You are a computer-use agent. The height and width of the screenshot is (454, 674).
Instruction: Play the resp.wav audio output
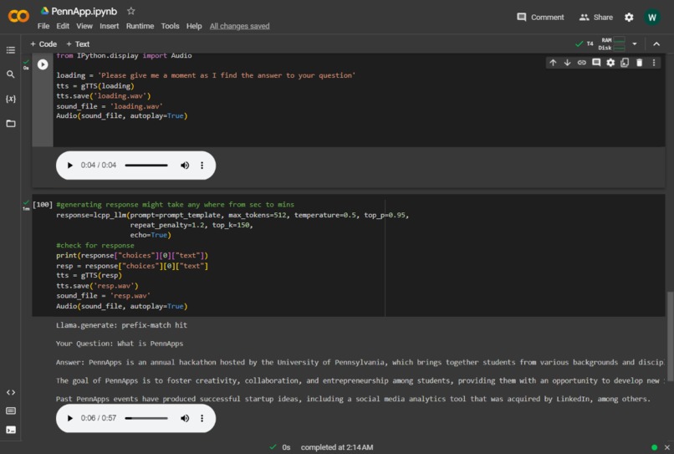[69, 418]
